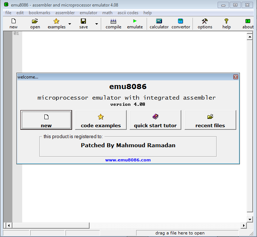Screen dimensions: 257x237
Task: Visit the www.emu8086.com link
Action: point(128,160)
